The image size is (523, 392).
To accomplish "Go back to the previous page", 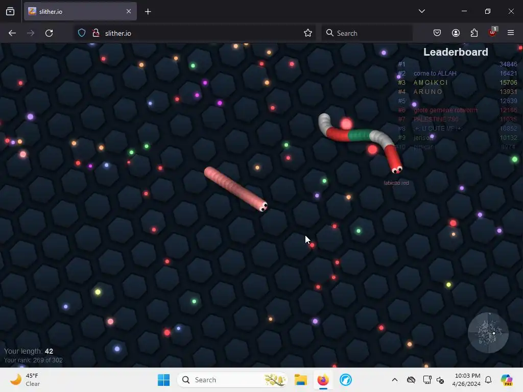I will pyautogui.click(x=12, y=33).
